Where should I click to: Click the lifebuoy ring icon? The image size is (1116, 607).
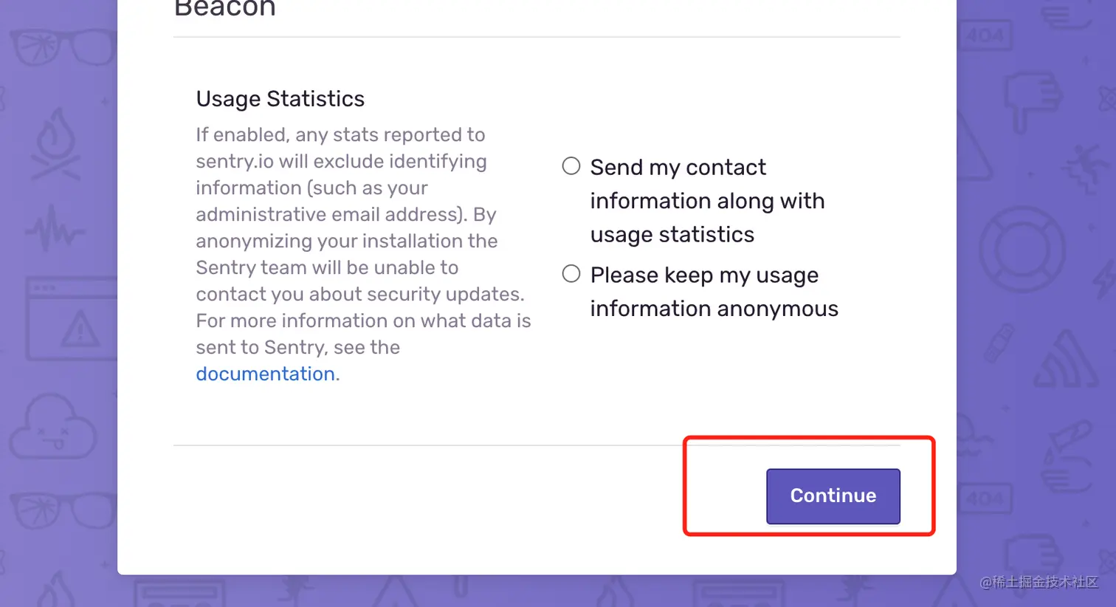(x=1022, y=250)
